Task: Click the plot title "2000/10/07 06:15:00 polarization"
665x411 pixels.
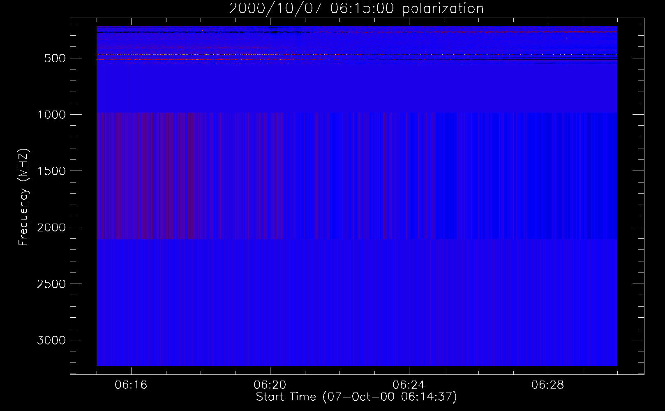Action: click(x=356, y=9)
